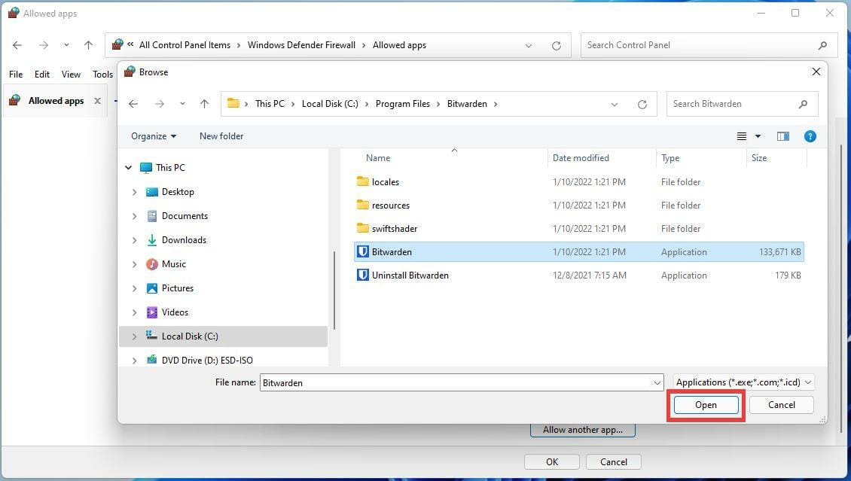Click Up arrow in Allowed apps window

point(88,45)
